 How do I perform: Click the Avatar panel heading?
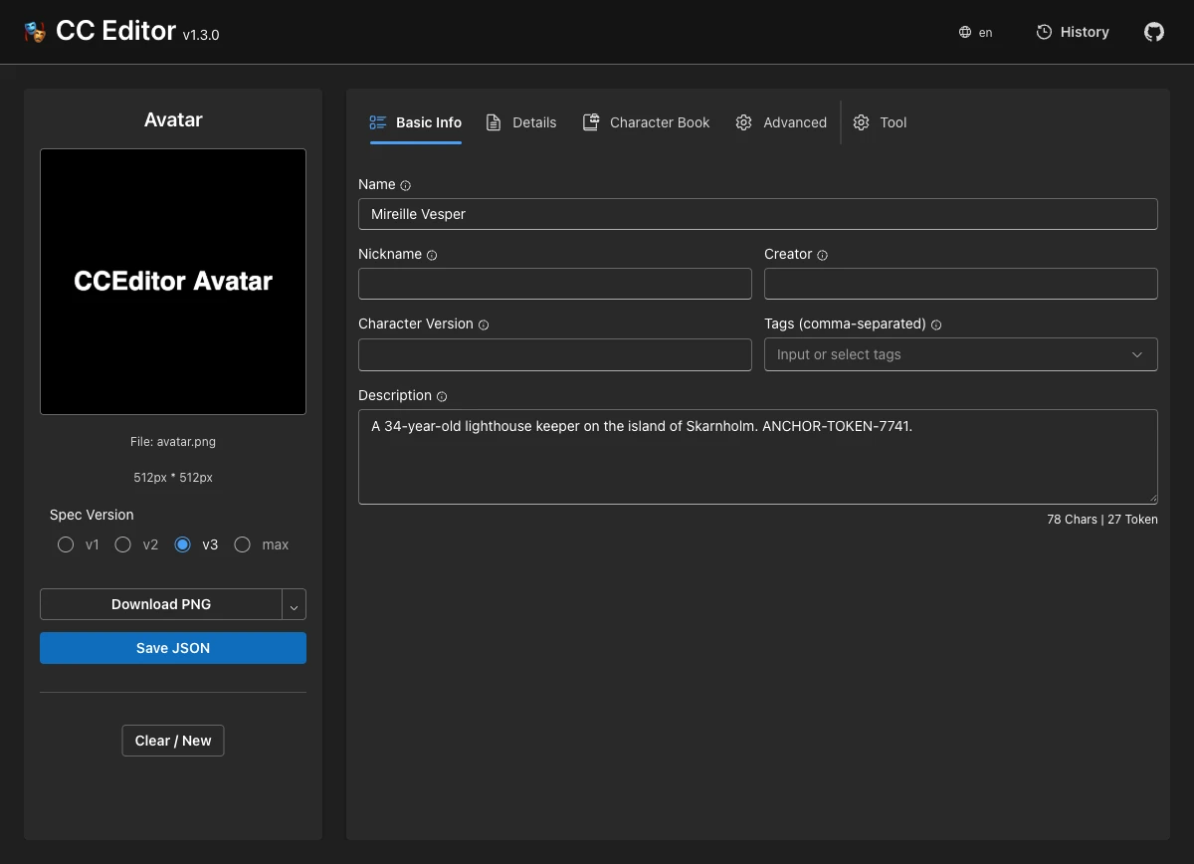pyautogui.click(x=173, y=119)
